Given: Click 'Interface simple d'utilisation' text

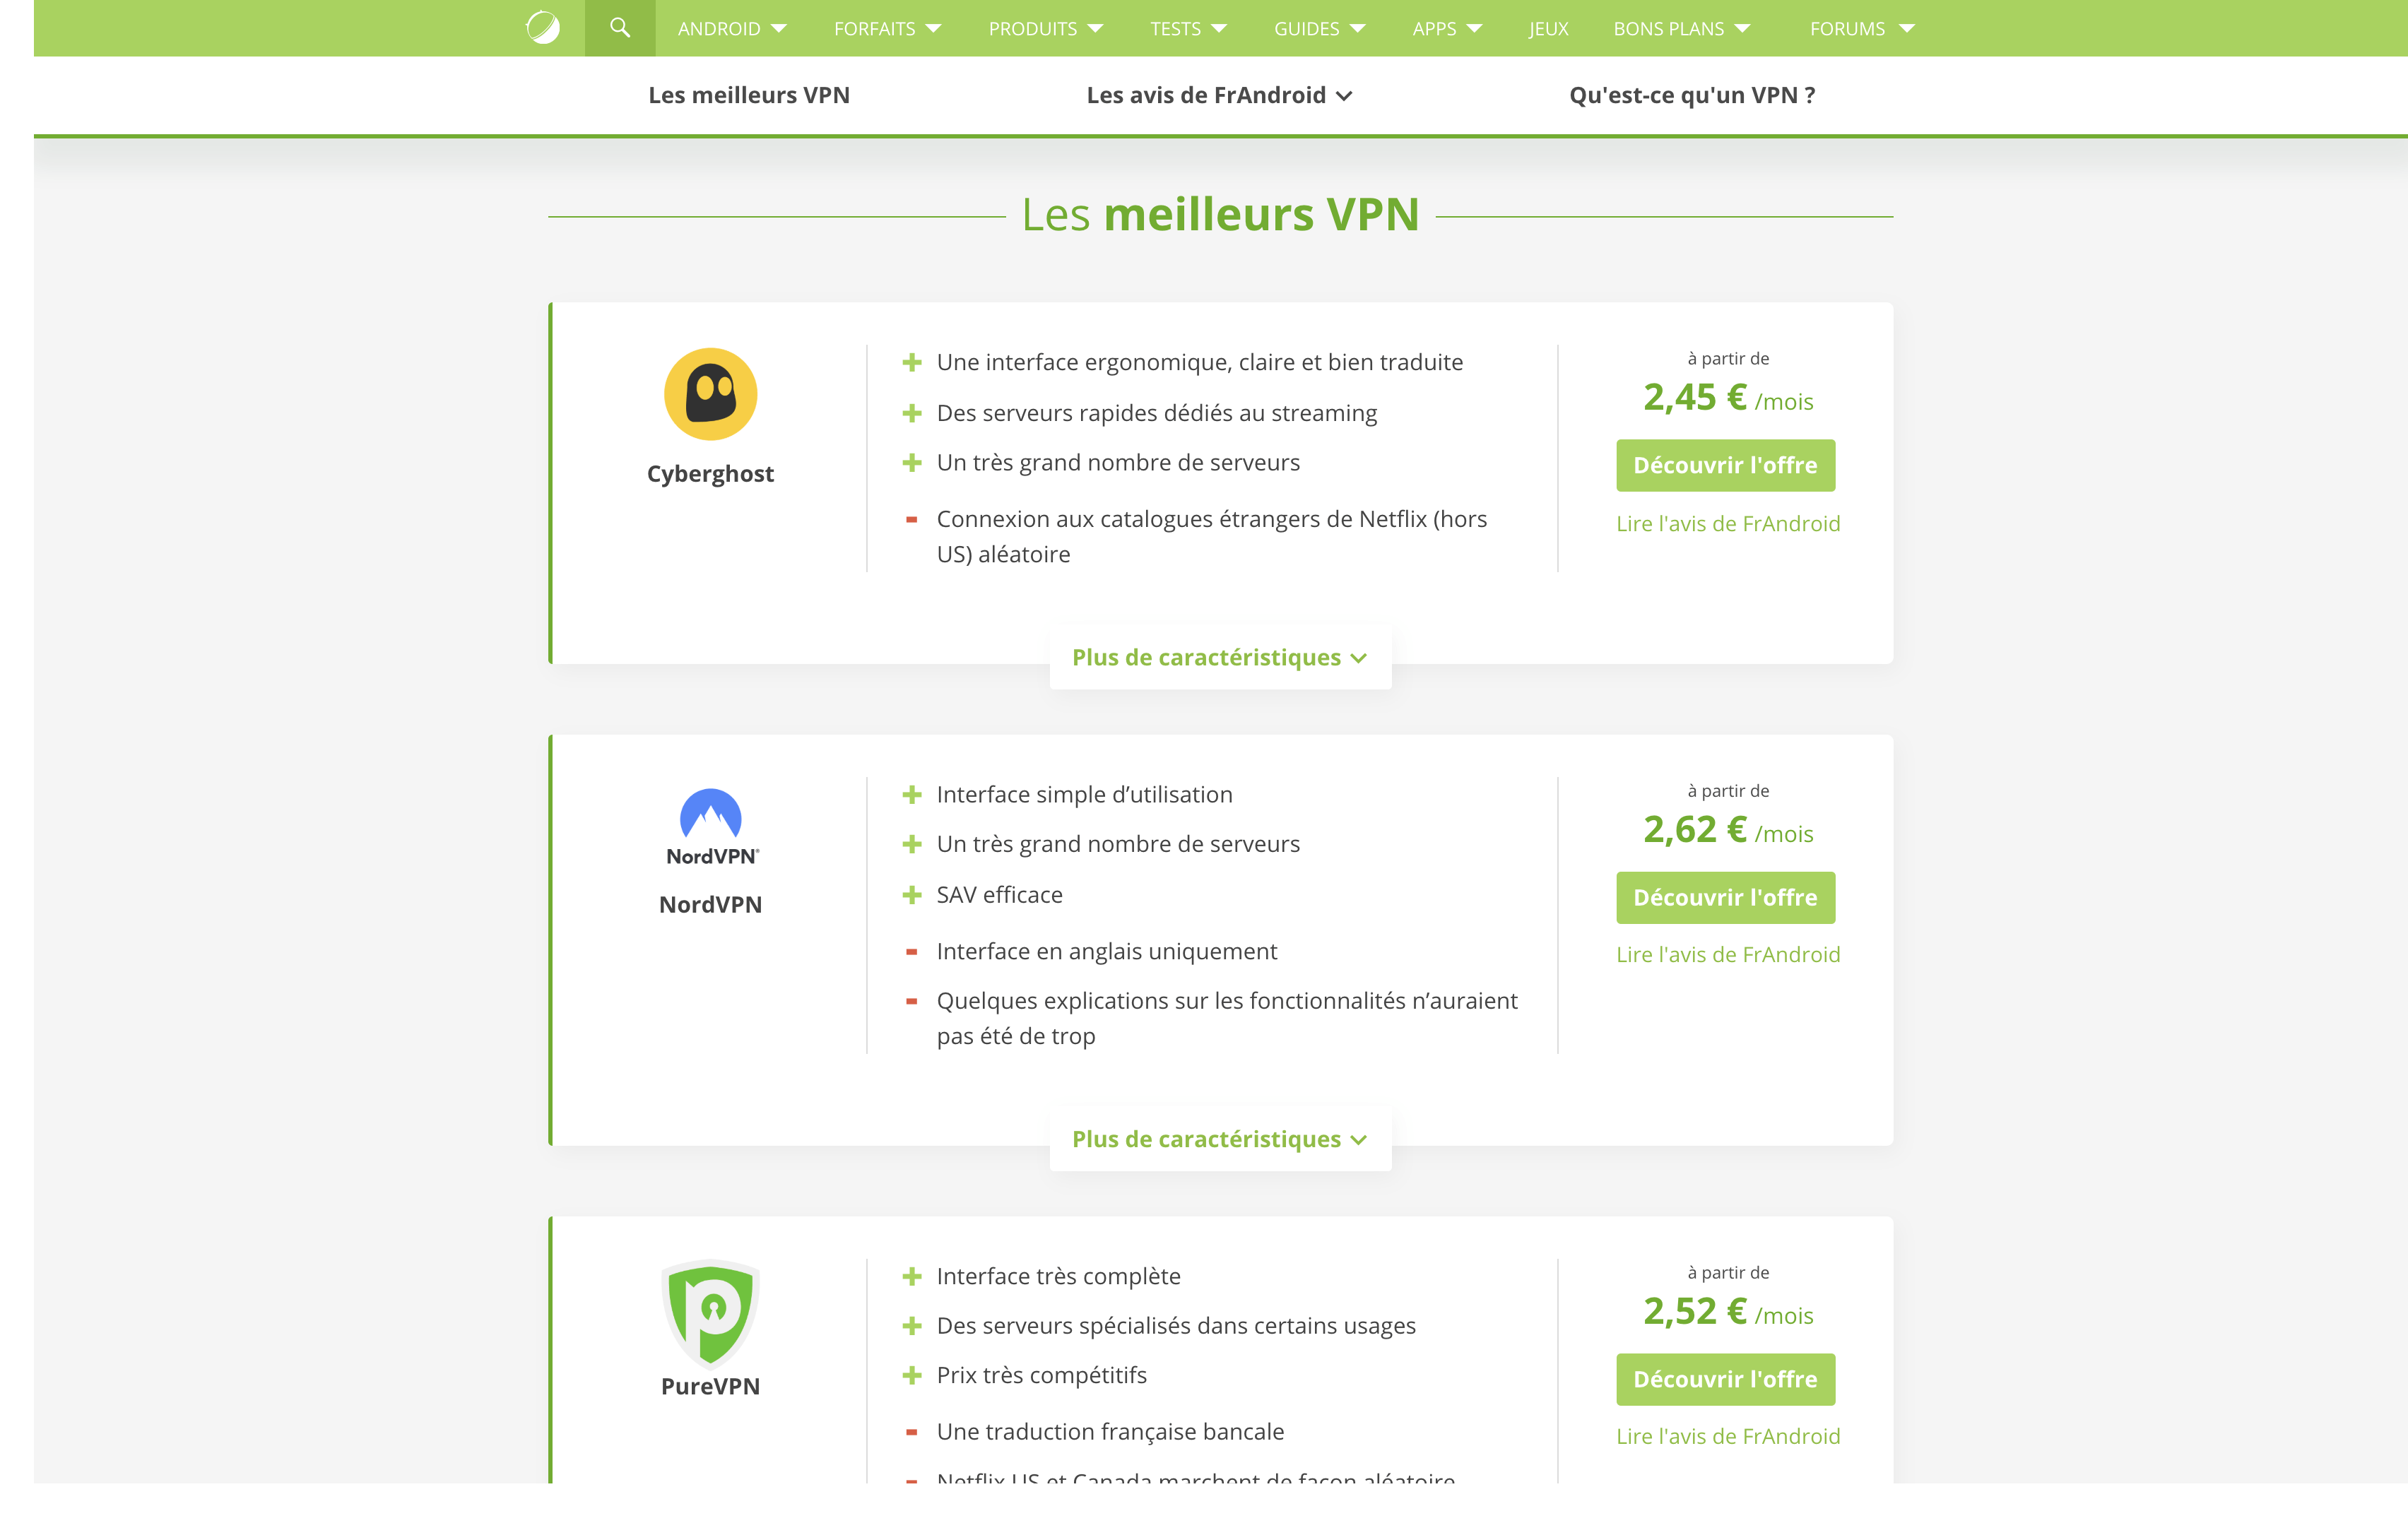Looking at the screenshot, I should click(x=1084, y=794).
